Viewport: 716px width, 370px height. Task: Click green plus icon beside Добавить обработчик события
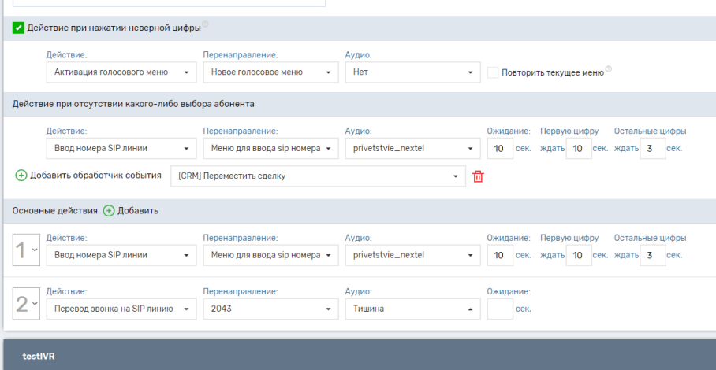pyautogui.click(x=21, y=176)
